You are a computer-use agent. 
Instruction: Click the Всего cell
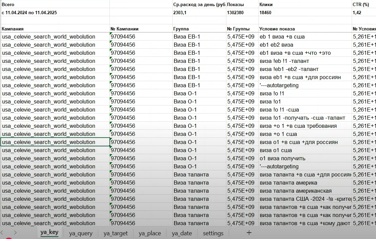tap(55, 4)
